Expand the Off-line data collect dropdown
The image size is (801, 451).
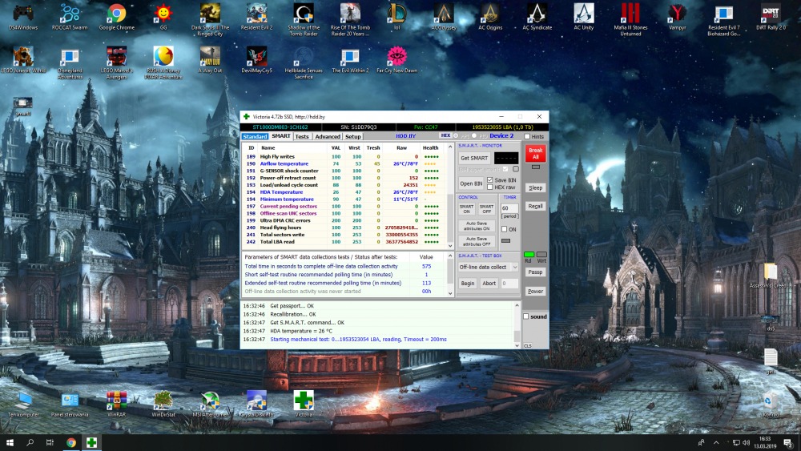coord(513,267)
